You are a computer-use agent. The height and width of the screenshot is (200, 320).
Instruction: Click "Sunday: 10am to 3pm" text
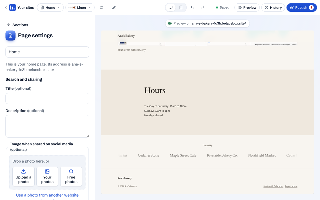click(157, 111)
